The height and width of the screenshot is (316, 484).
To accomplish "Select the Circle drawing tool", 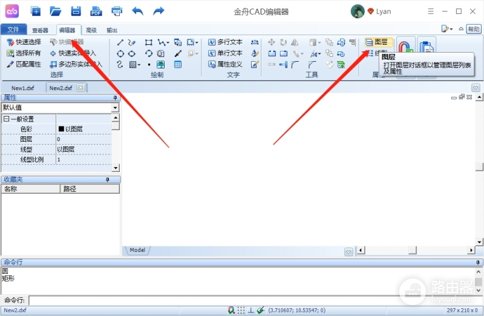I will click(x=120, y=54).
